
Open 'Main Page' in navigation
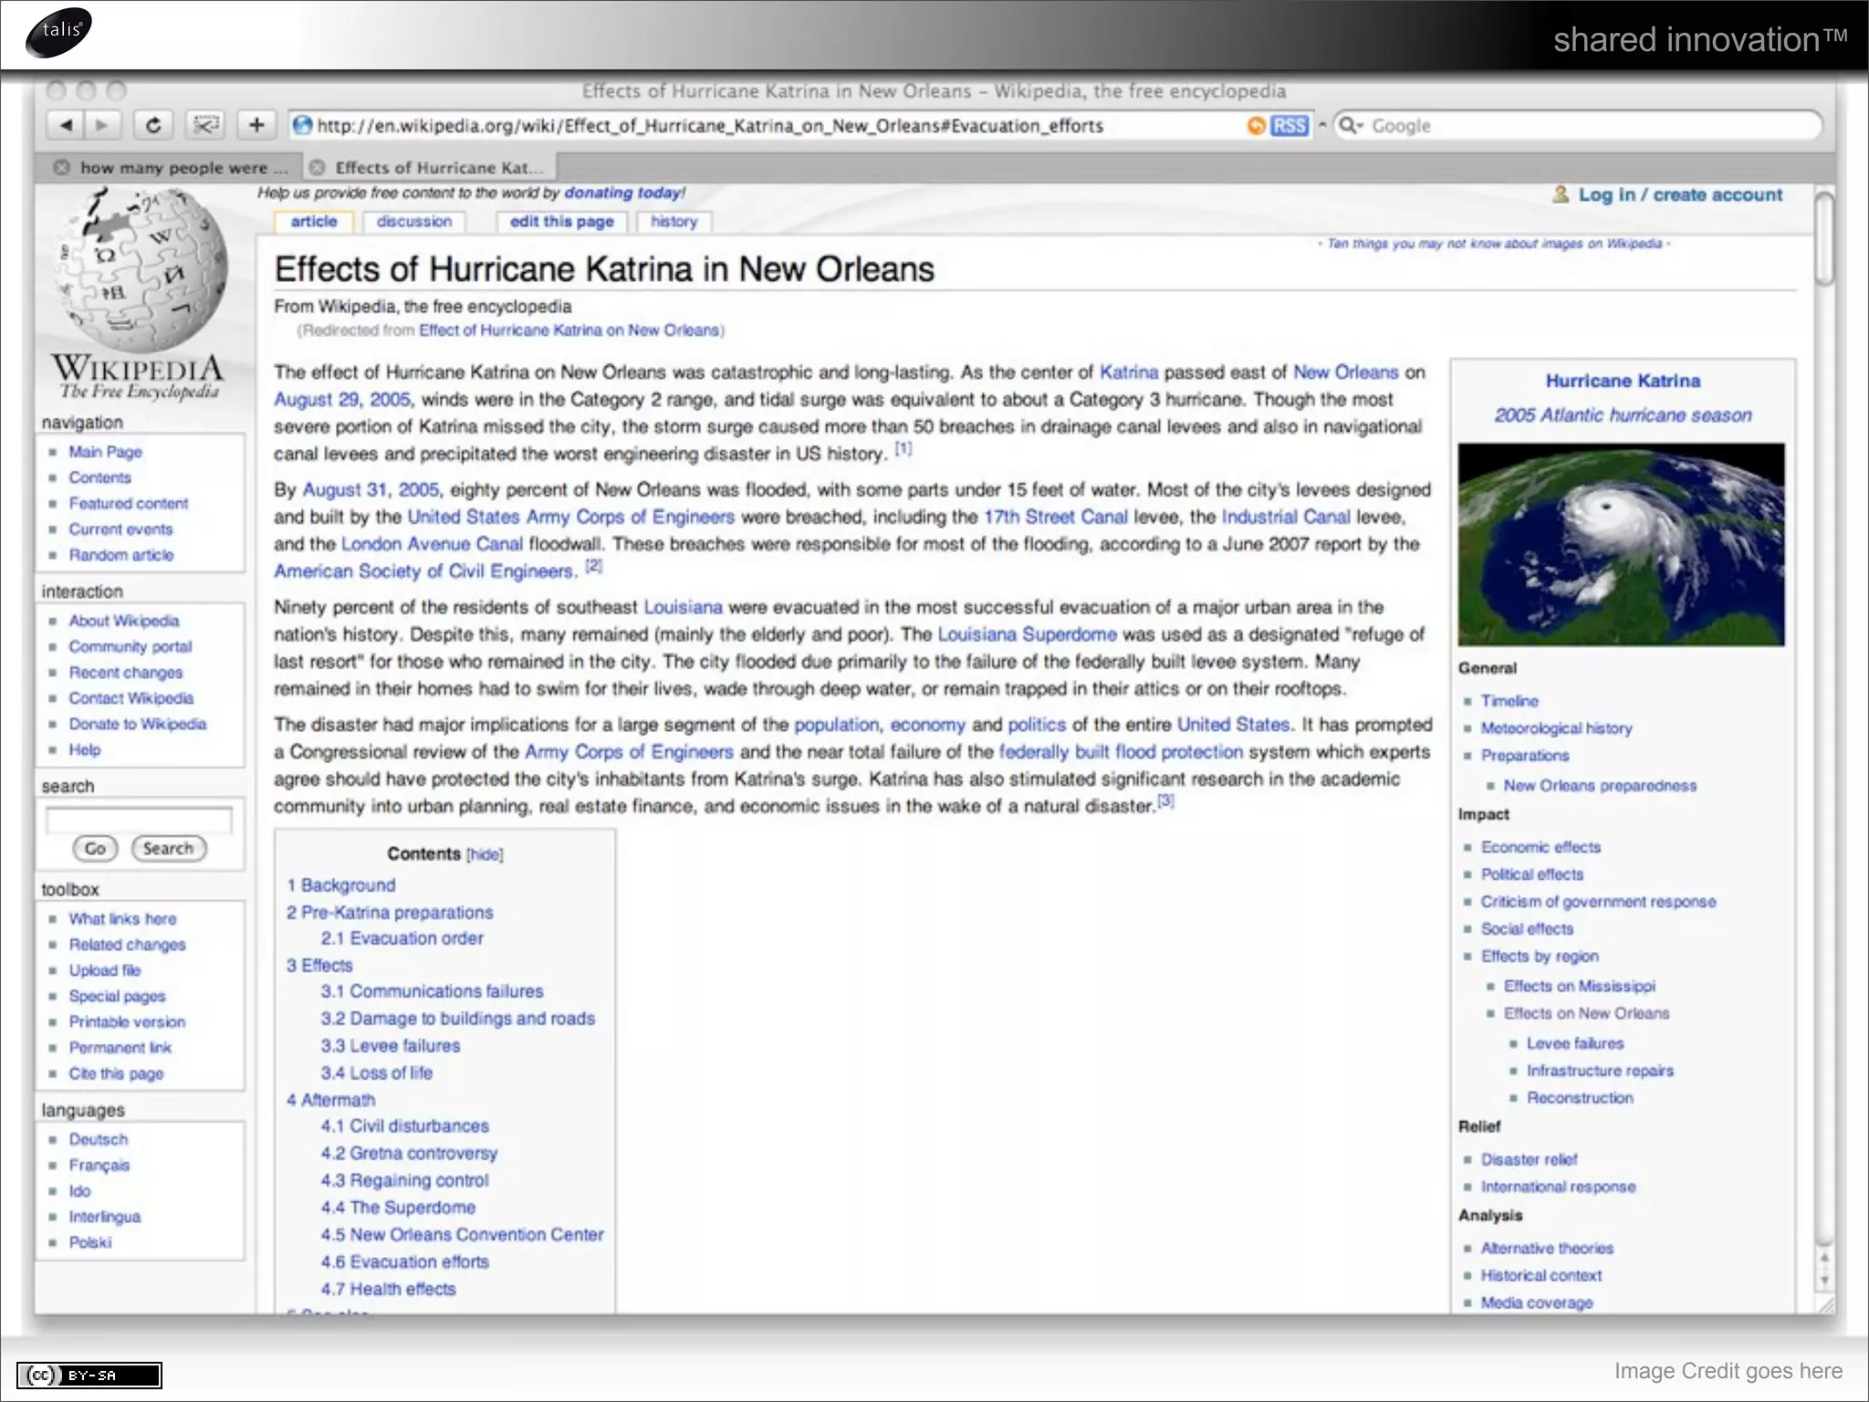[105, 452]
